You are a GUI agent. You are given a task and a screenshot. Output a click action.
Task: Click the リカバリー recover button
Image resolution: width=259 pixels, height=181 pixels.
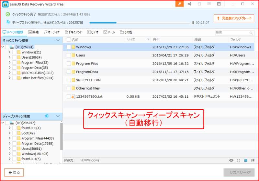coord(239,172)
